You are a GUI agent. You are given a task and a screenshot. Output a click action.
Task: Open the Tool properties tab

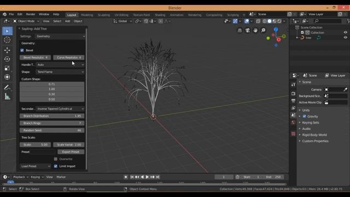point(293,84)
